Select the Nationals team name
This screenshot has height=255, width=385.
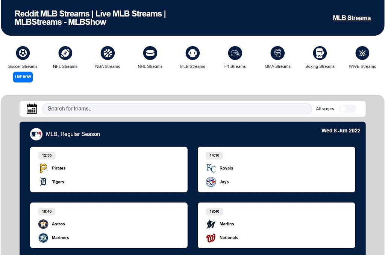229,238
